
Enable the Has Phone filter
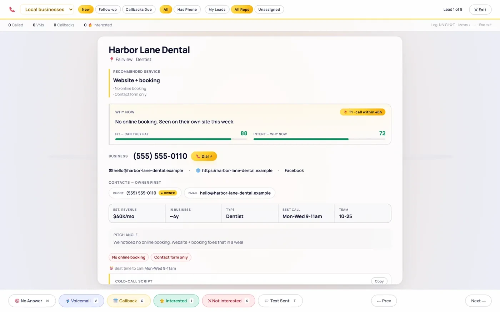click(x=187, y=10)
